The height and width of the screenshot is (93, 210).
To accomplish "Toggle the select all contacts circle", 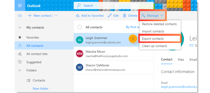I will [x=80, y=27].
